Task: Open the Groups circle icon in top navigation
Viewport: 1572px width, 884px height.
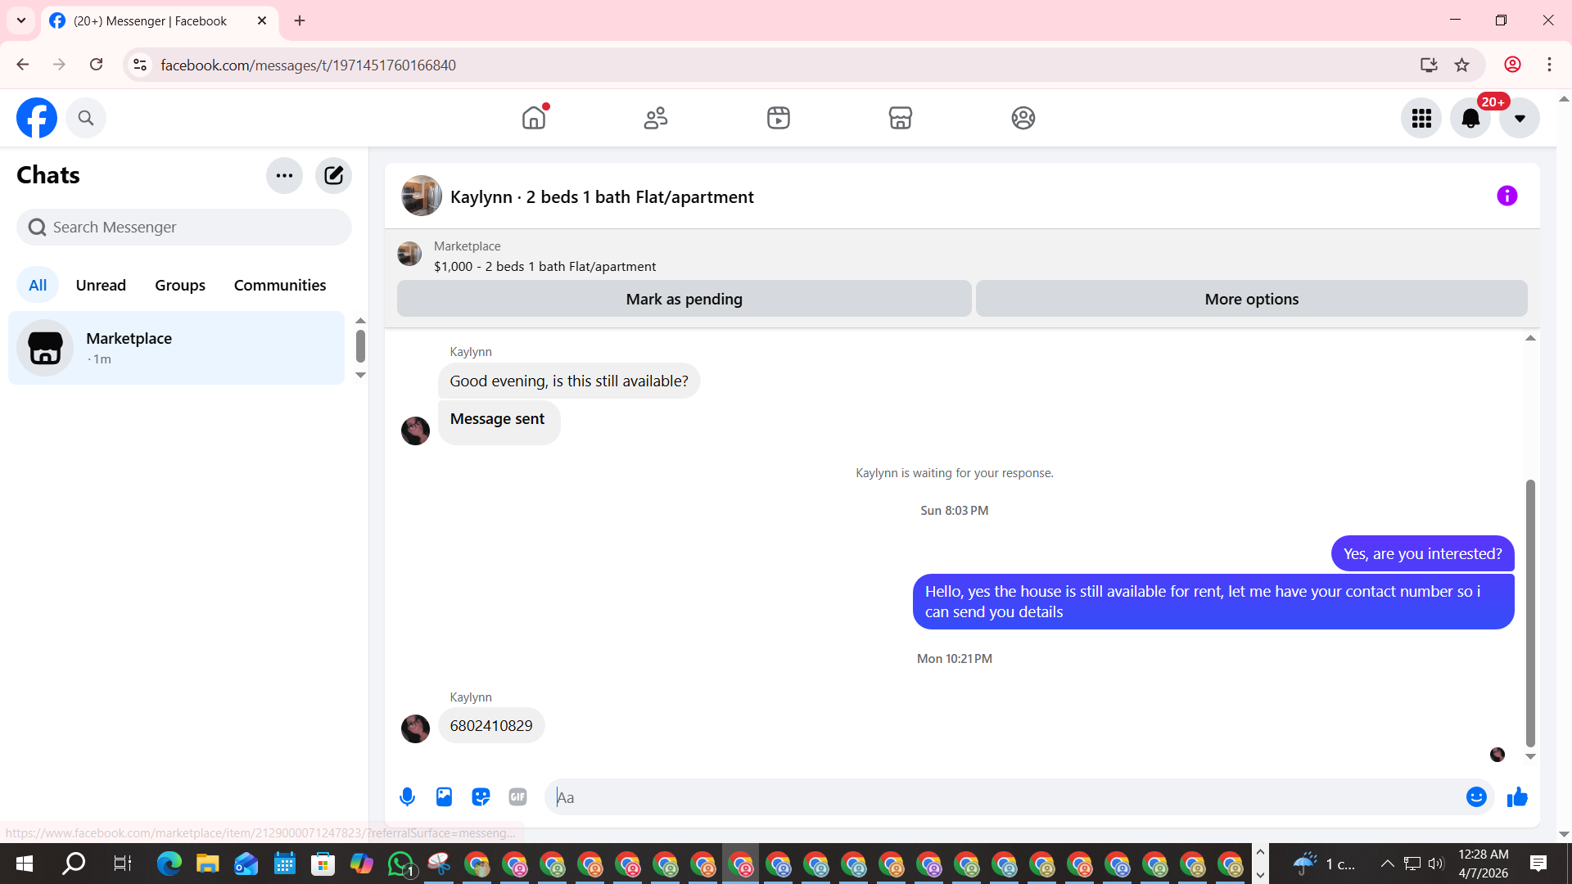Action: click(1023, 118)
